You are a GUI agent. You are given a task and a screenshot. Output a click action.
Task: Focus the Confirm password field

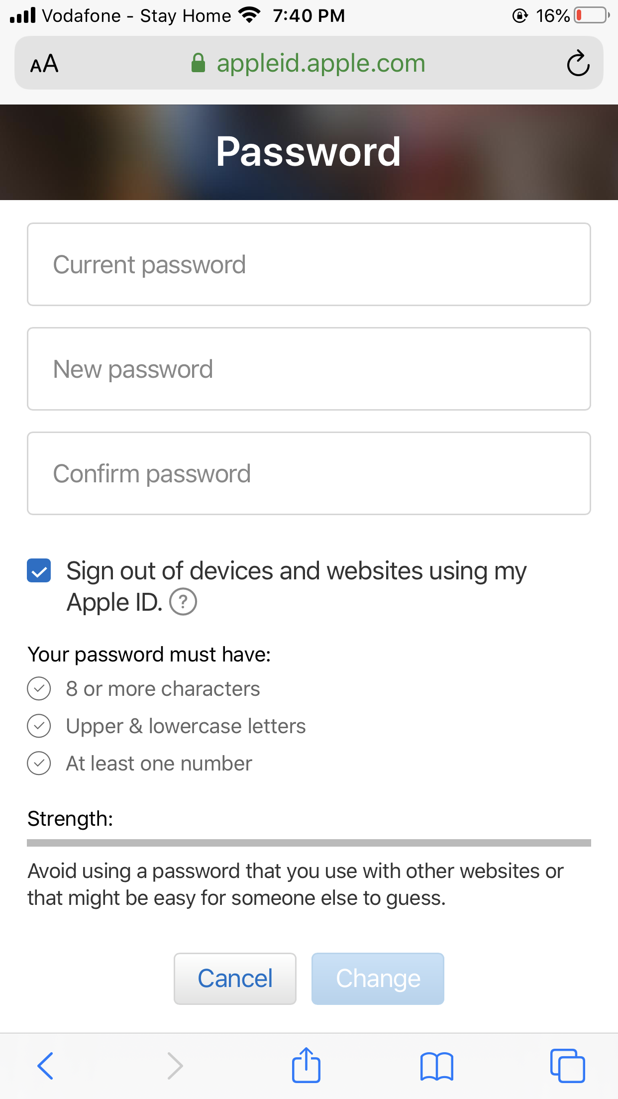(309, 473)
